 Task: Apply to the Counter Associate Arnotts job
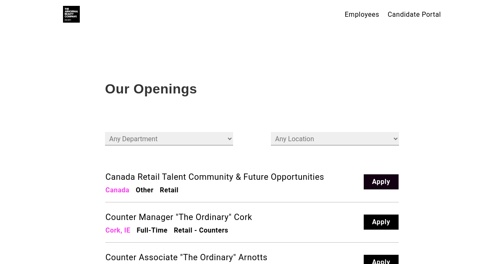tap(381, 260)
